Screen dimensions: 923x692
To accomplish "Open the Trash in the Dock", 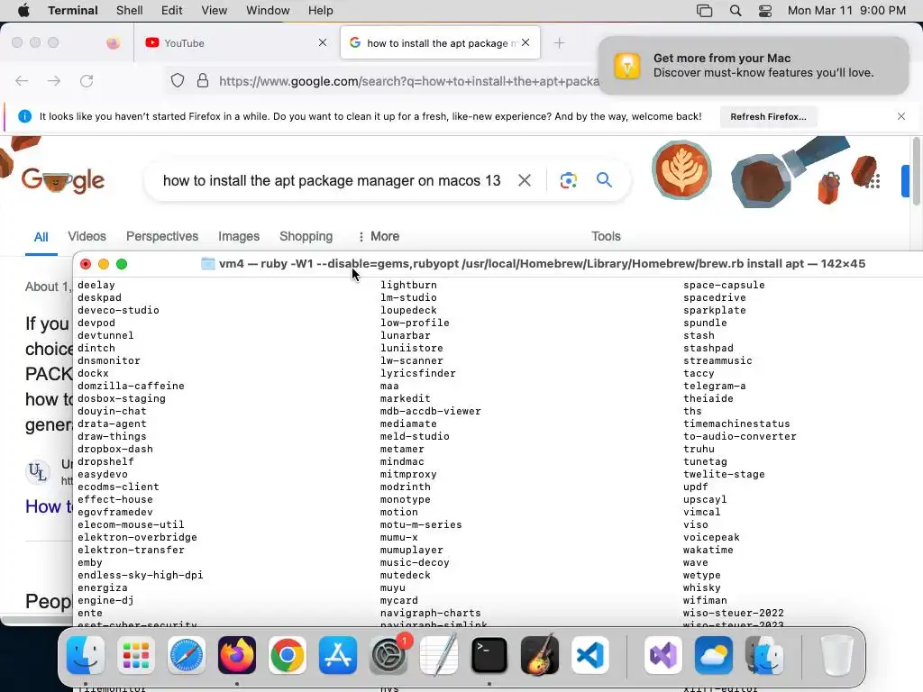I will [836, 655].
